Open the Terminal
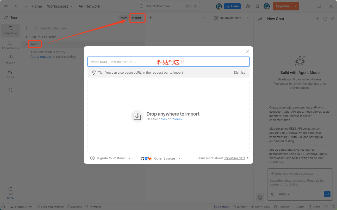 (93, 207)
